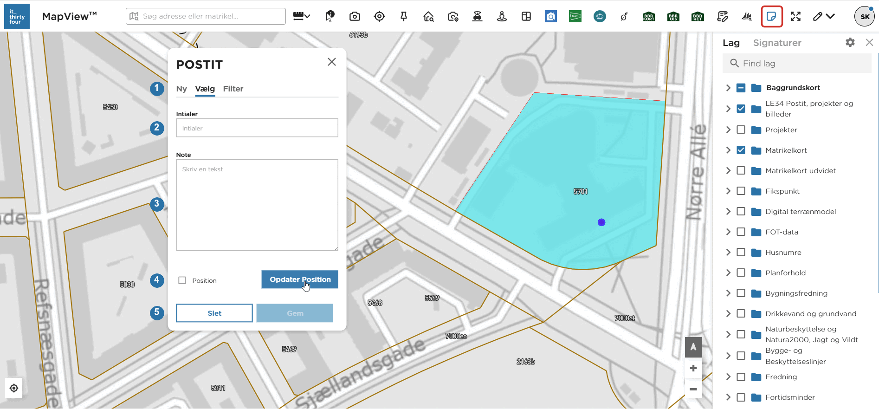Enable the Projekter layer checkbox
Screen dimensions: 879x409
[x=741, y=130]
